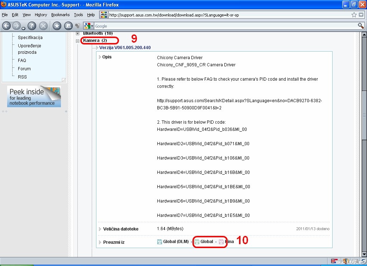Click the scrollbar up arrow
Viewport: 367px width, 266px height.
click(x=364, y=34)
